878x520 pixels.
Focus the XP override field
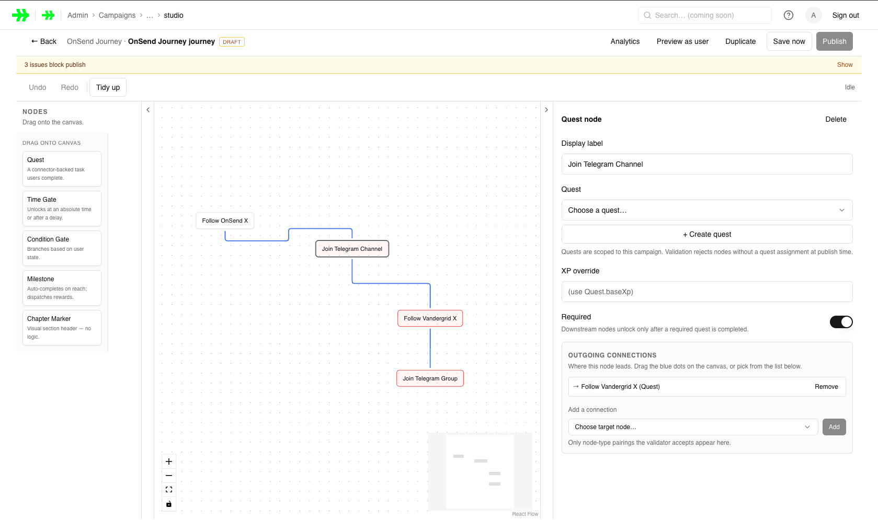click(x=707, y=292)
